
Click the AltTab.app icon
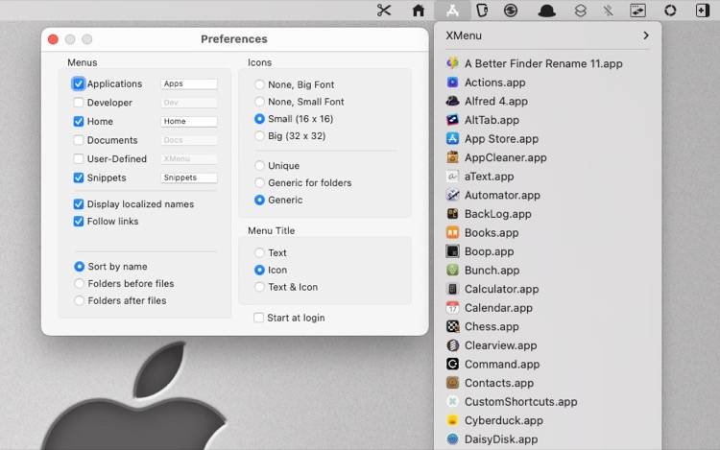(x=452, y=120)
